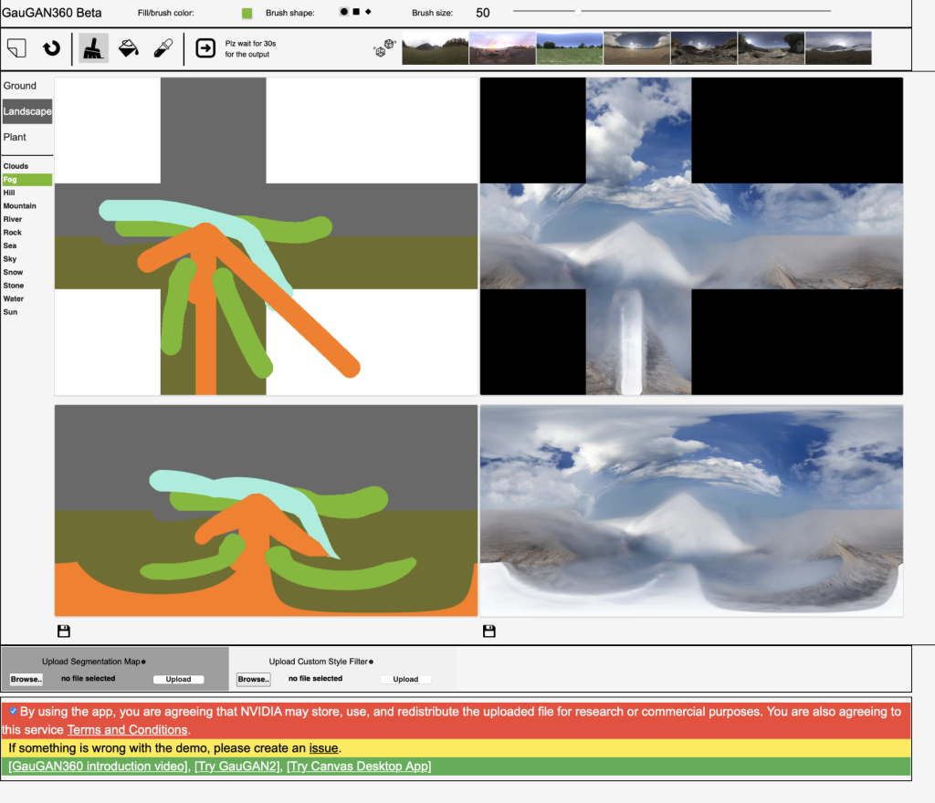
Task: Click on the equirectangular segmentation canvas
Action: pos(266,510)
